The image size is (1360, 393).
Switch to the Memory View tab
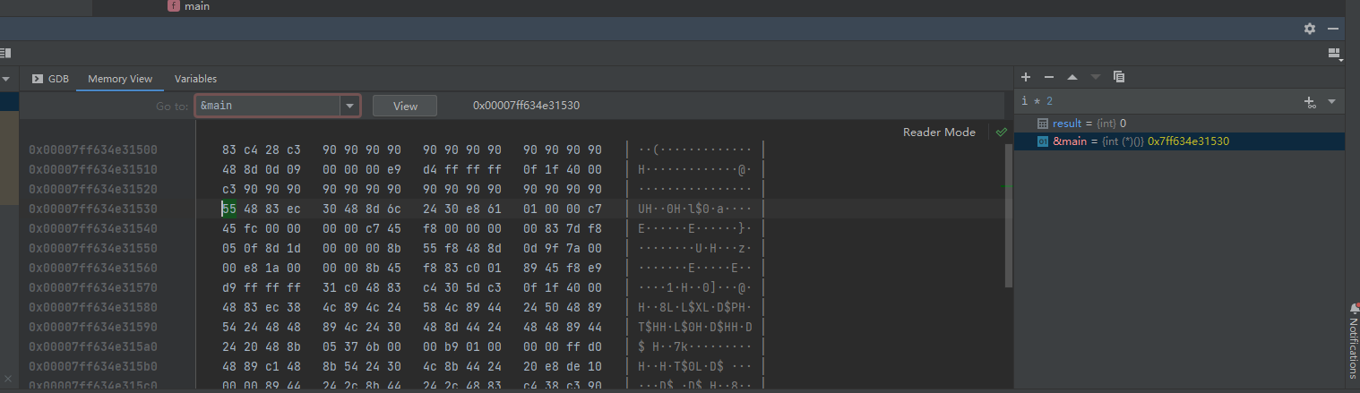120,79
